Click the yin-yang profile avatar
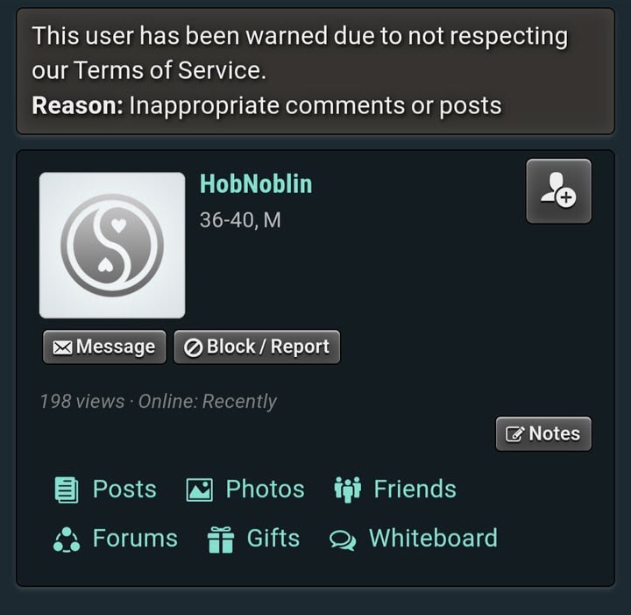 [112, 246]
